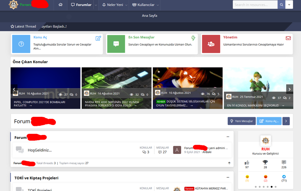Screen dimensions: 301x191
Task: Click the yellow sad emoji reaction (9)
Action: (247, 177)
